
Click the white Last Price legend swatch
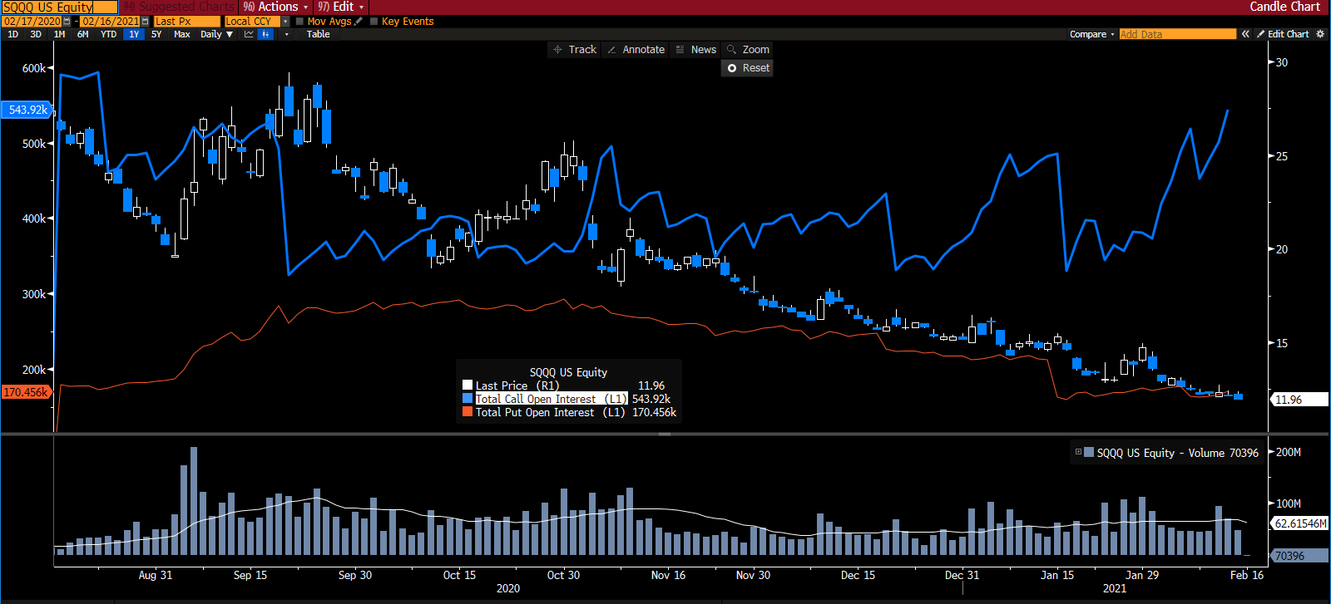pyautogui.click(x=468, y=385)
